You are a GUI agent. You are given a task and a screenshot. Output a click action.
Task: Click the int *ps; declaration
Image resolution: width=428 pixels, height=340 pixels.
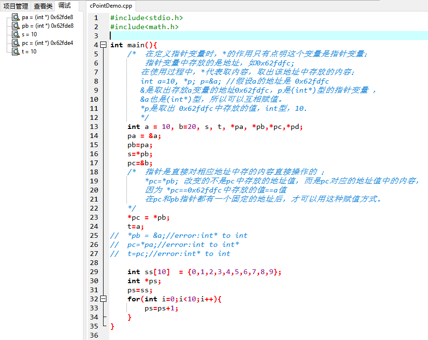(x=144, y=281)
